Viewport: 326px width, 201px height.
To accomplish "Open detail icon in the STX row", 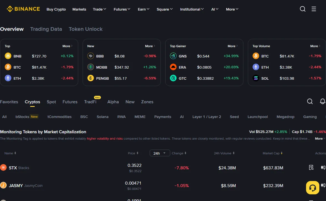I will coord(311,167).
